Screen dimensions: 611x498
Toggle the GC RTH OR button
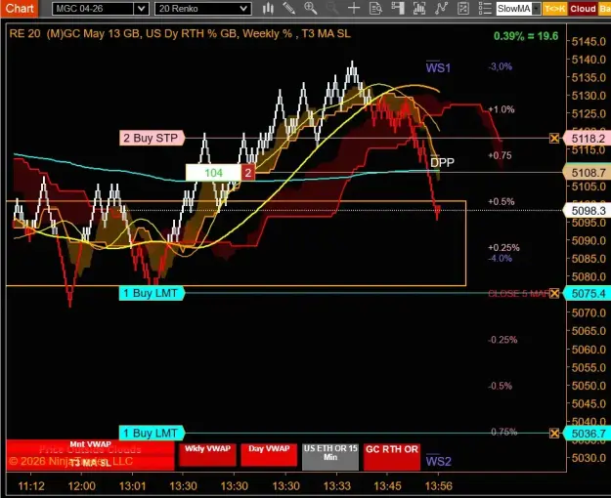click(x=392, y=456)
